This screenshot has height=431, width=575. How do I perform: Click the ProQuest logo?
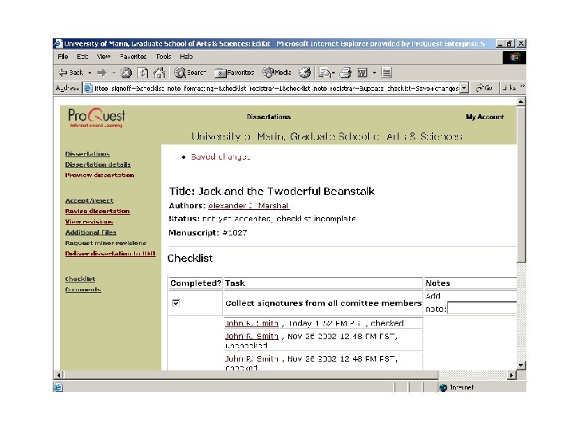coord(97,117)
